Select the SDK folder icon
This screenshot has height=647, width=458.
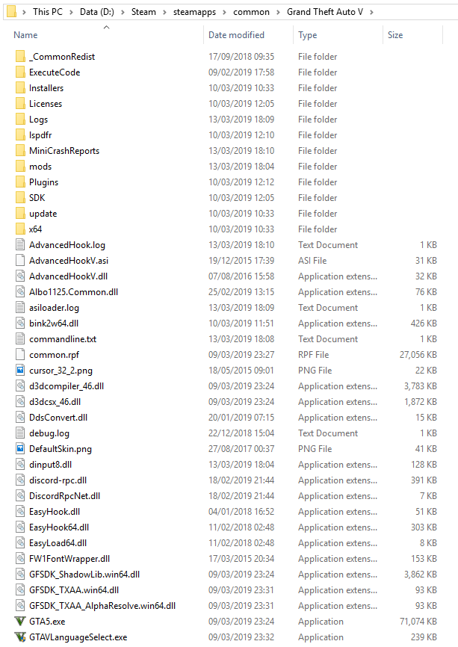[20, 198]
